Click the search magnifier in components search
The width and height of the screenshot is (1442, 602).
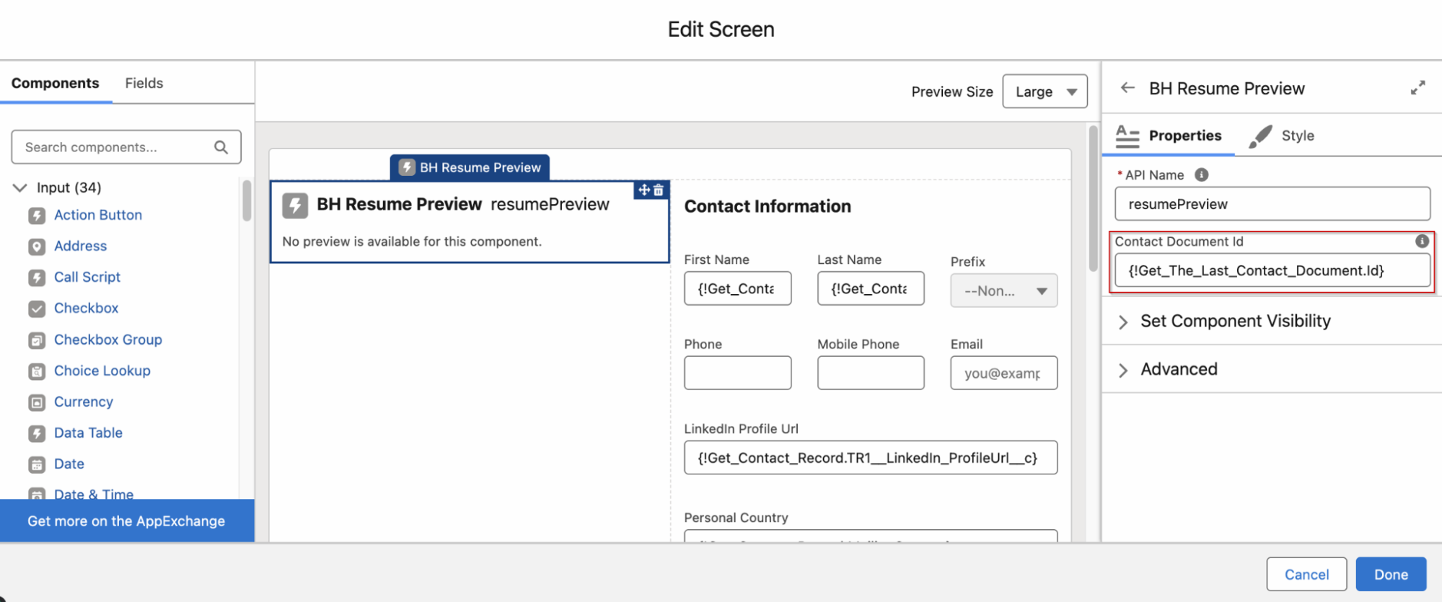[221, 147]
